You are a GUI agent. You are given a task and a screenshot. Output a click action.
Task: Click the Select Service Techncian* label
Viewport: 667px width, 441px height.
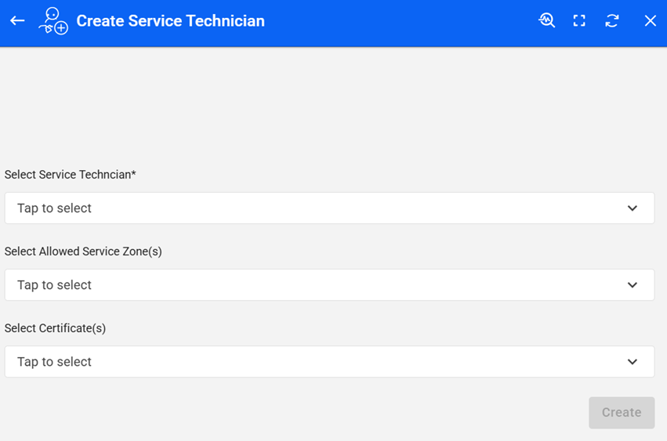[71, 175]
